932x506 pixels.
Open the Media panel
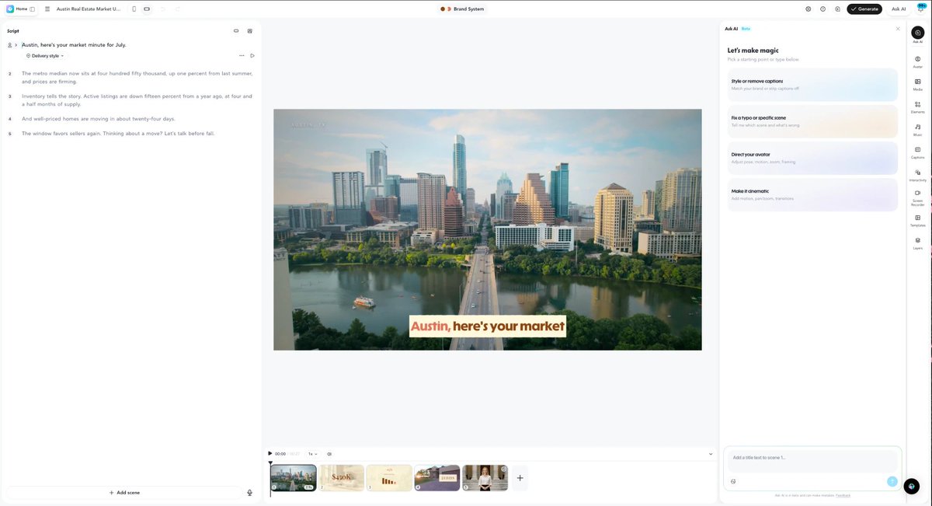(917, 84)
